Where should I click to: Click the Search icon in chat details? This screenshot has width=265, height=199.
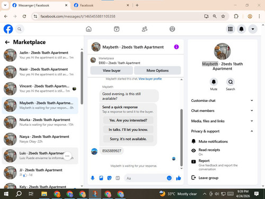(x=231, y=82)
